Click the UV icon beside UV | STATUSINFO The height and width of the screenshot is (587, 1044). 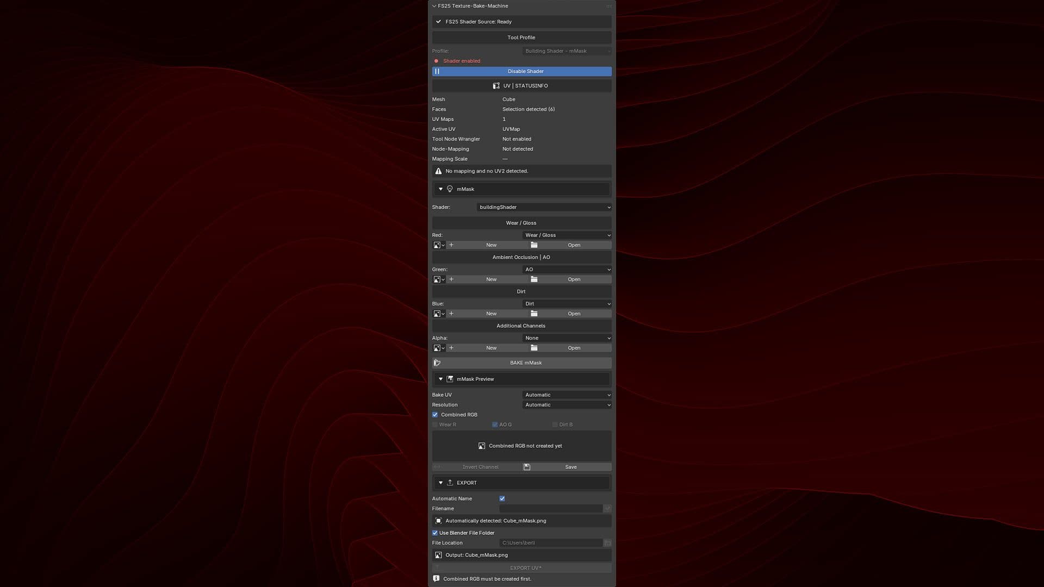click(496, 86)
